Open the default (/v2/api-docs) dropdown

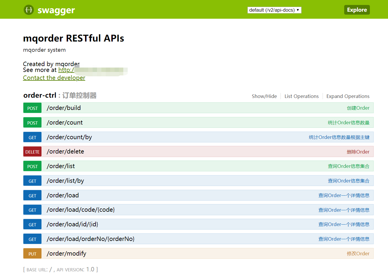[x=274, y=10]
